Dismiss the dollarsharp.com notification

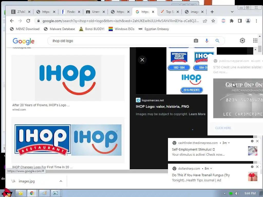click(x=257, y=167)
